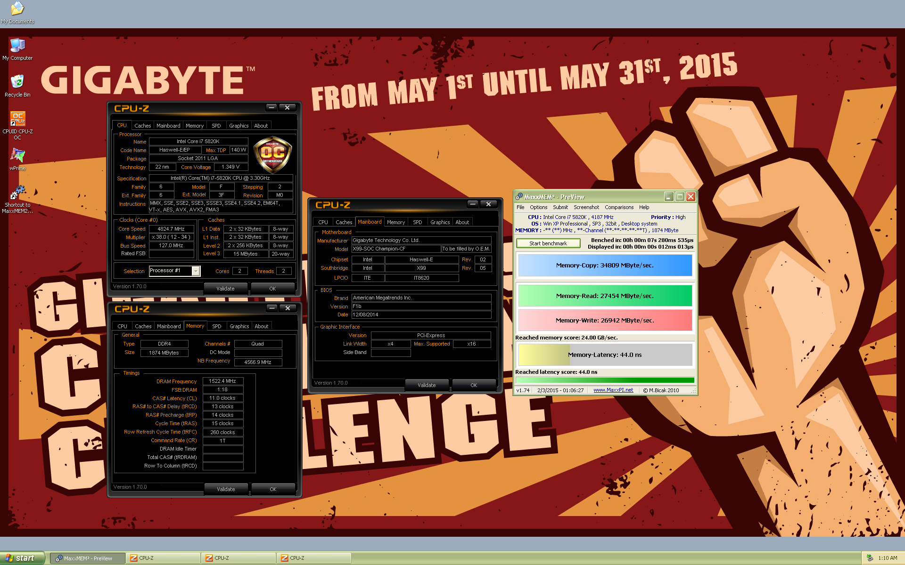Click OK in the Memory window
This screenshot has height=565, width=905.
tap(273, 489)
